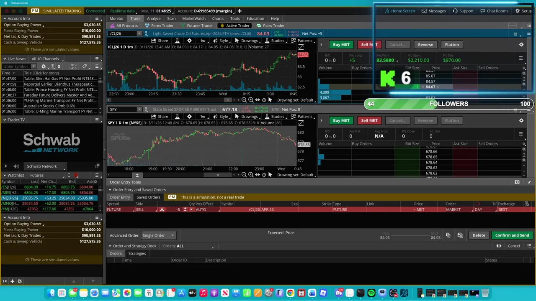This screenshot has width=536, height=301.
Task: Pin the Order Entry Tools panel
Action: [x=529, y=182]
